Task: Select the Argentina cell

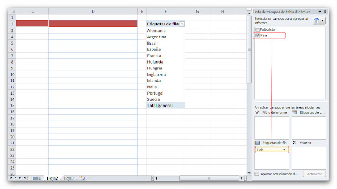Action: pos(166,37)
